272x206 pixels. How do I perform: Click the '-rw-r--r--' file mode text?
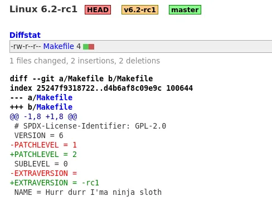coord(26,46)
